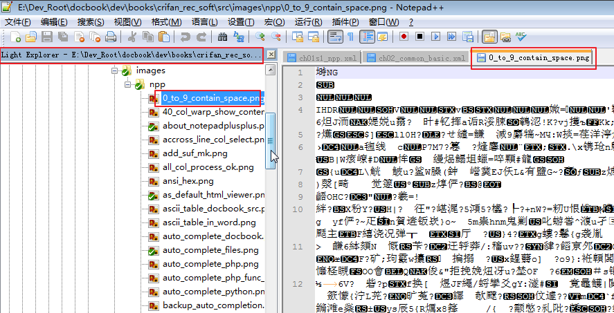Click the Save toolbar icon
This screenshot has width=614, height=313.
tap(47, 37)
